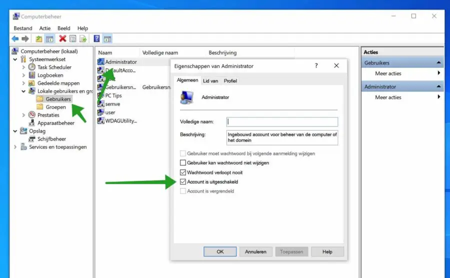Click the Task Scheduler clock icon
The width and height of the screenshot is (450, 278).
(x=32, y=67)
